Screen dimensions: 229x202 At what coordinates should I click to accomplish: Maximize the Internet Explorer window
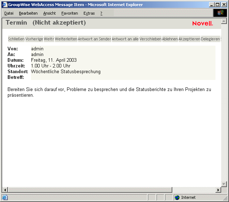pyautogui.click(x=218, y=5)
